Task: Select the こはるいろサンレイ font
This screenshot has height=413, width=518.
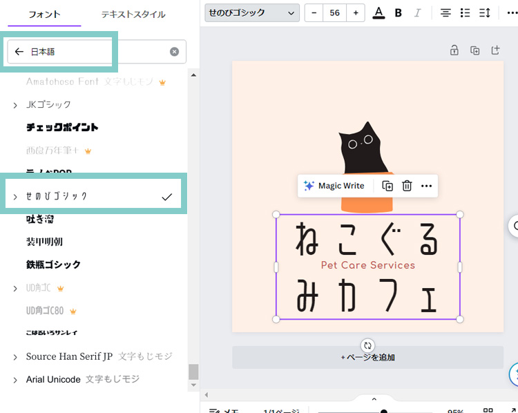Action: click(x=52, y=333)
